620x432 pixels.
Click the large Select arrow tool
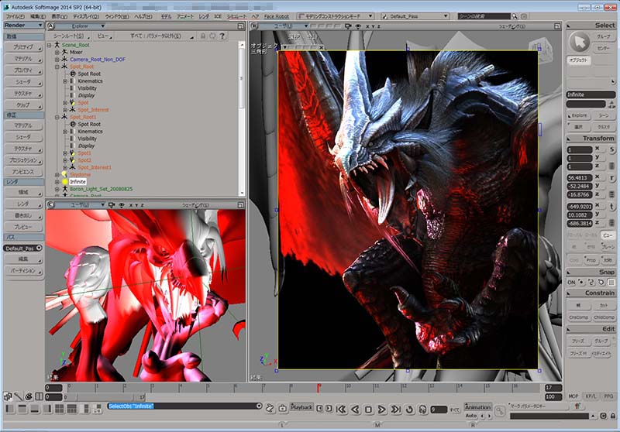pyautogui.click(x=579, y=42)
